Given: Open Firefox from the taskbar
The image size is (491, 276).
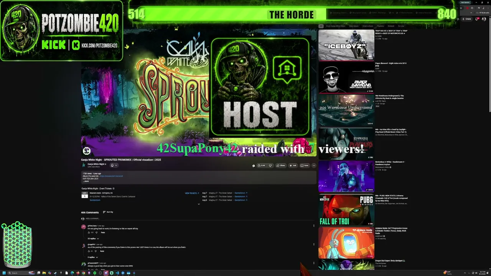Looking at the screenshot, I should [78, 273].
